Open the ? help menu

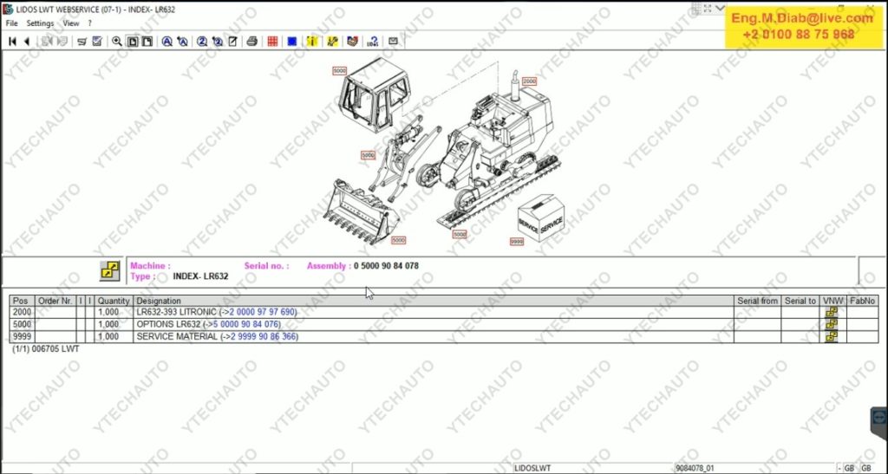point(89,23)
